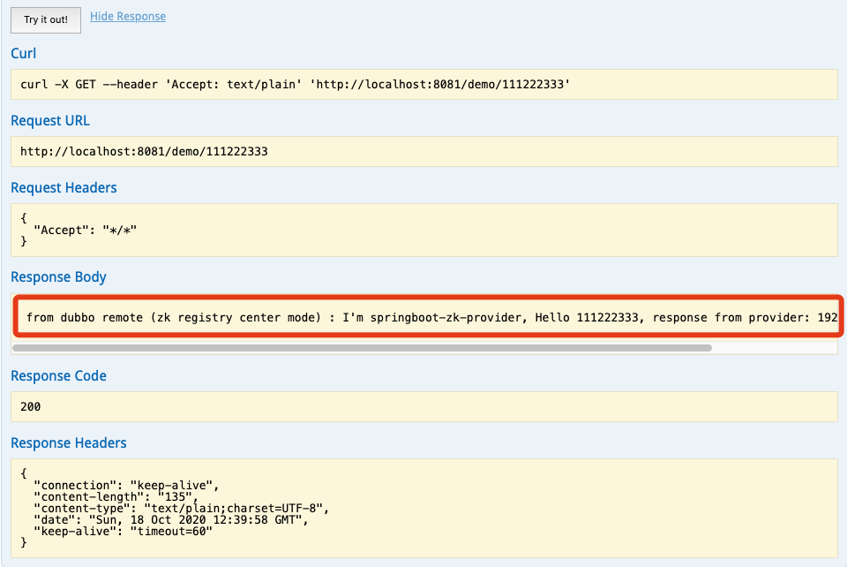Click the Response Headers section heading
This screenshot has height=567, width=847.
click(x=69, y=442)
